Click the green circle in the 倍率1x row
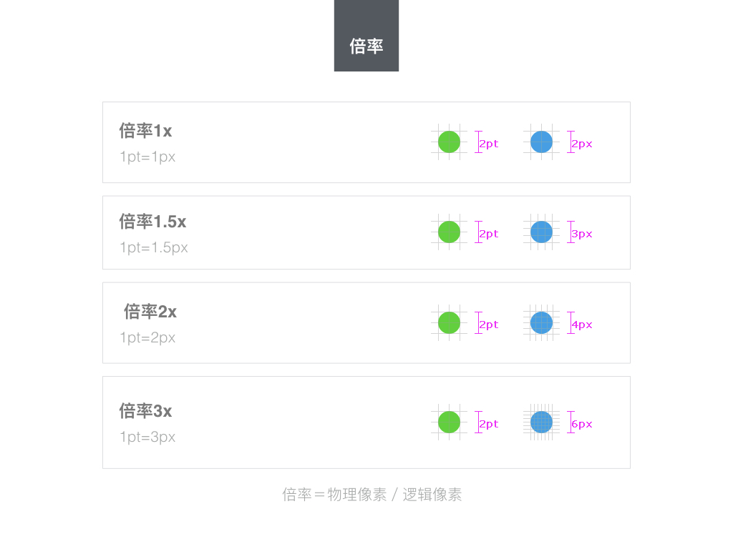 pyautogui.click(x=449, y=142)
